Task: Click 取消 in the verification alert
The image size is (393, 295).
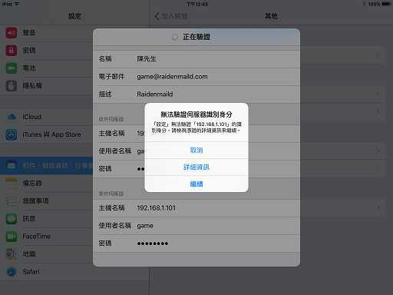Action: (196, 151)
